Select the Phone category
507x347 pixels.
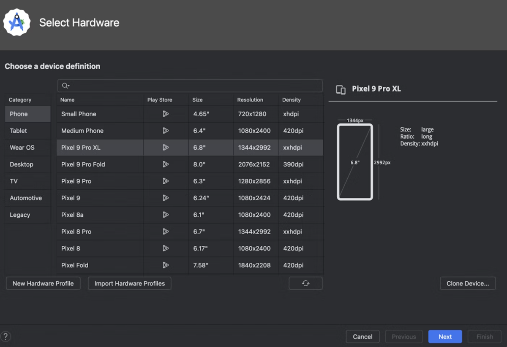[x=28, y=114]
